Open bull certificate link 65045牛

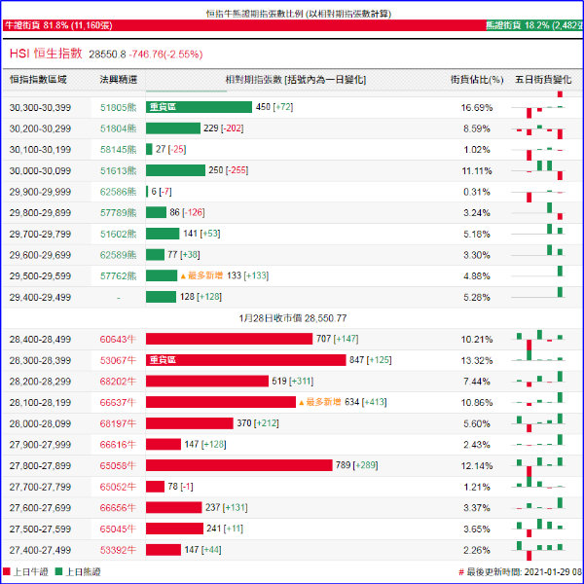click(x=118, y=529)
